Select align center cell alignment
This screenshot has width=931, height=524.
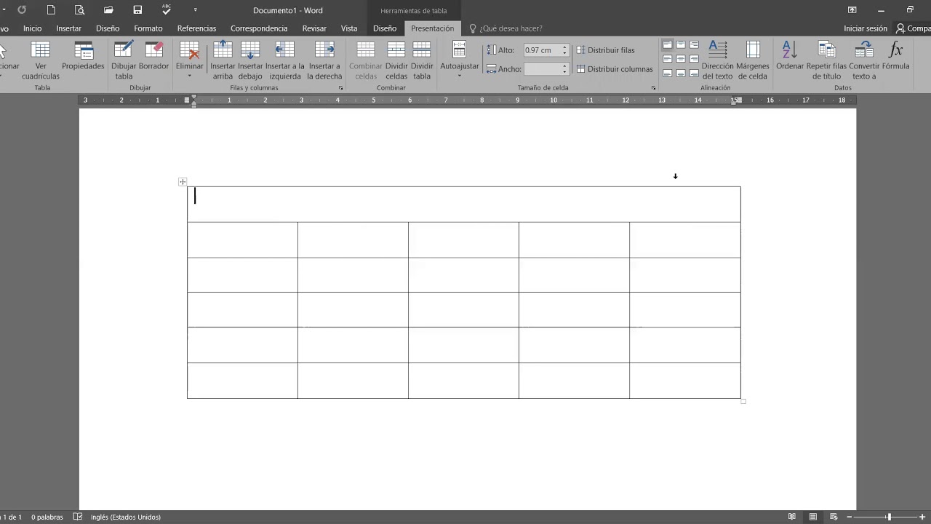(681, 59)
